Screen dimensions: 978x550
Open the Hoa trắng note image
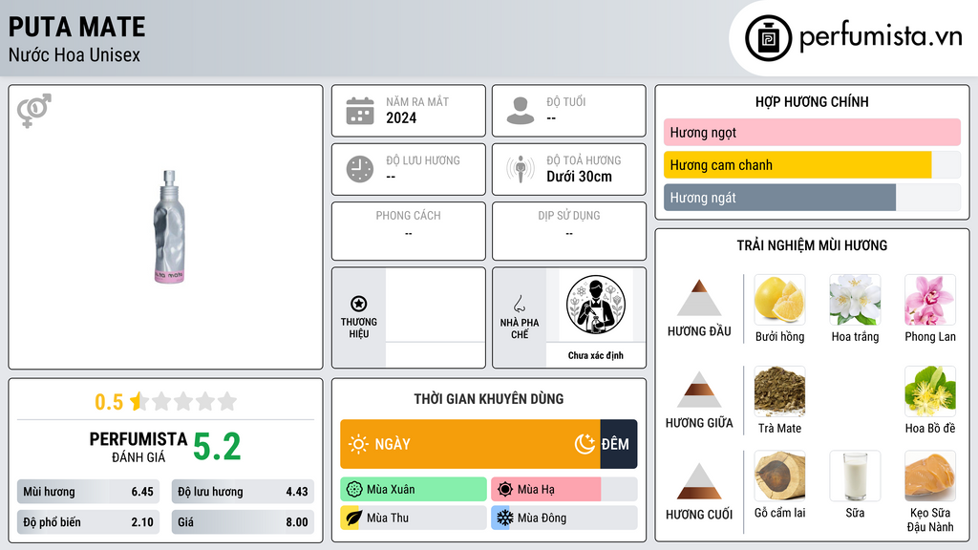click(855, 300)
